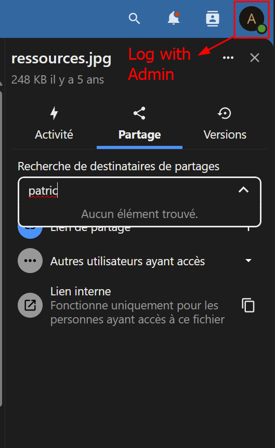Screen dimensions: 275x448
Task: Switch to the Activité tab
Action: pos(54,124)
